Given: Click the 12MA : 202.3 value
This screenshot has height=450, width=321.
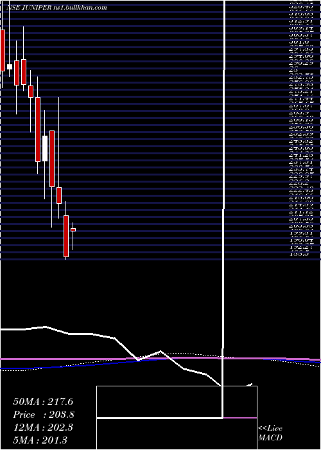Looking at the screenshot, I should (x=43, y=428).
